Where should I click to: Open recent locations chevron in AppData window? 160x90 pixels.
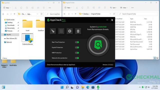tap(11, 14)
